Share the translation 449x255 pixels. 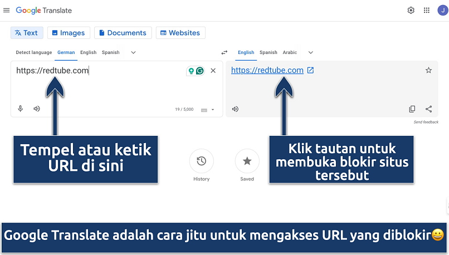point(429,109)
